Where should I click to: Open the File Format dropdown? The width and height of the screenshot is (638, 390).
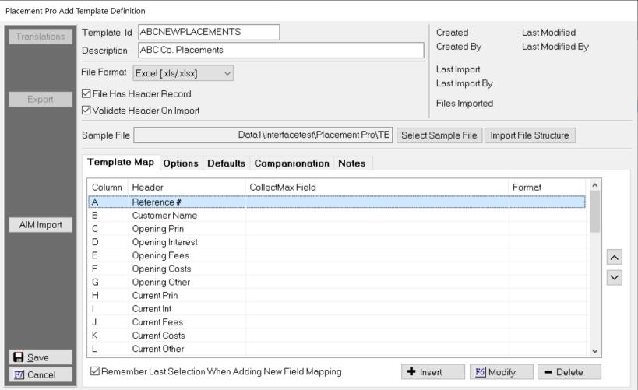click(178, 73)
